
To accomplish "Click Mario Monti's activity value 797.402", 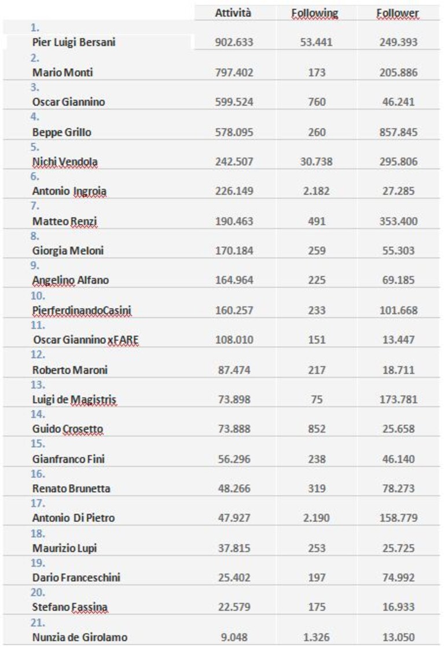I will 234,72.
